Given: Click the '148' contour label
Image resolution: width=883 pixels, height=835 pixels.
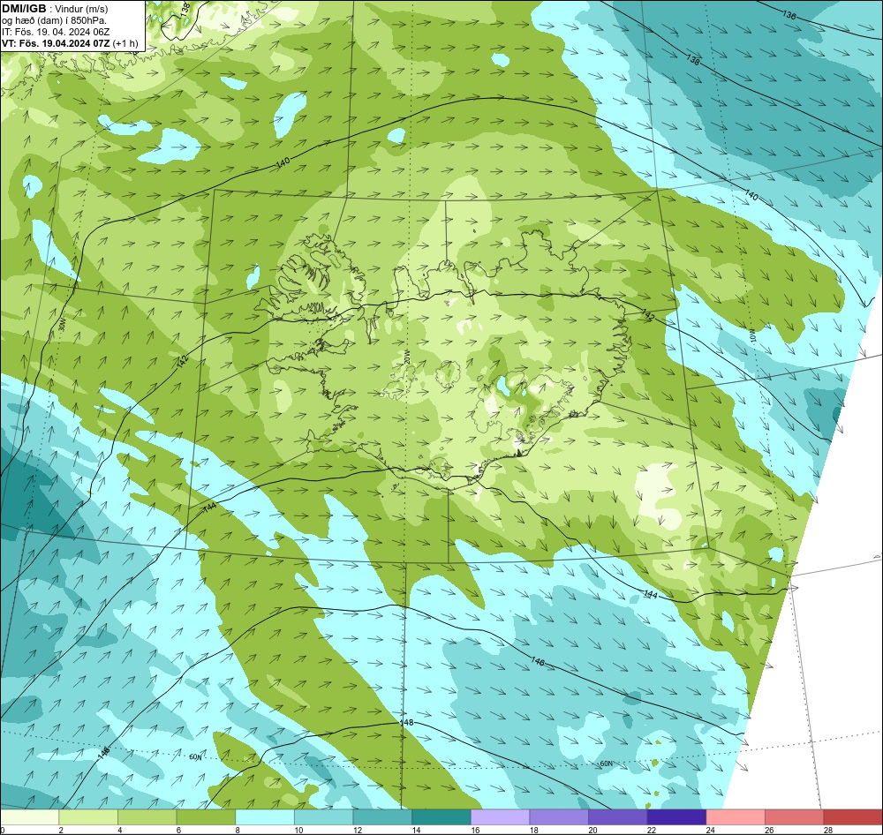Looking at the screenshot, I should pos(406,722).
